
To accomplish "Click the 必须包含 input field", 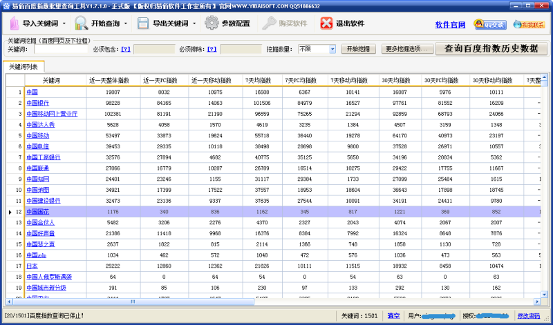I will tap(153, 50).
